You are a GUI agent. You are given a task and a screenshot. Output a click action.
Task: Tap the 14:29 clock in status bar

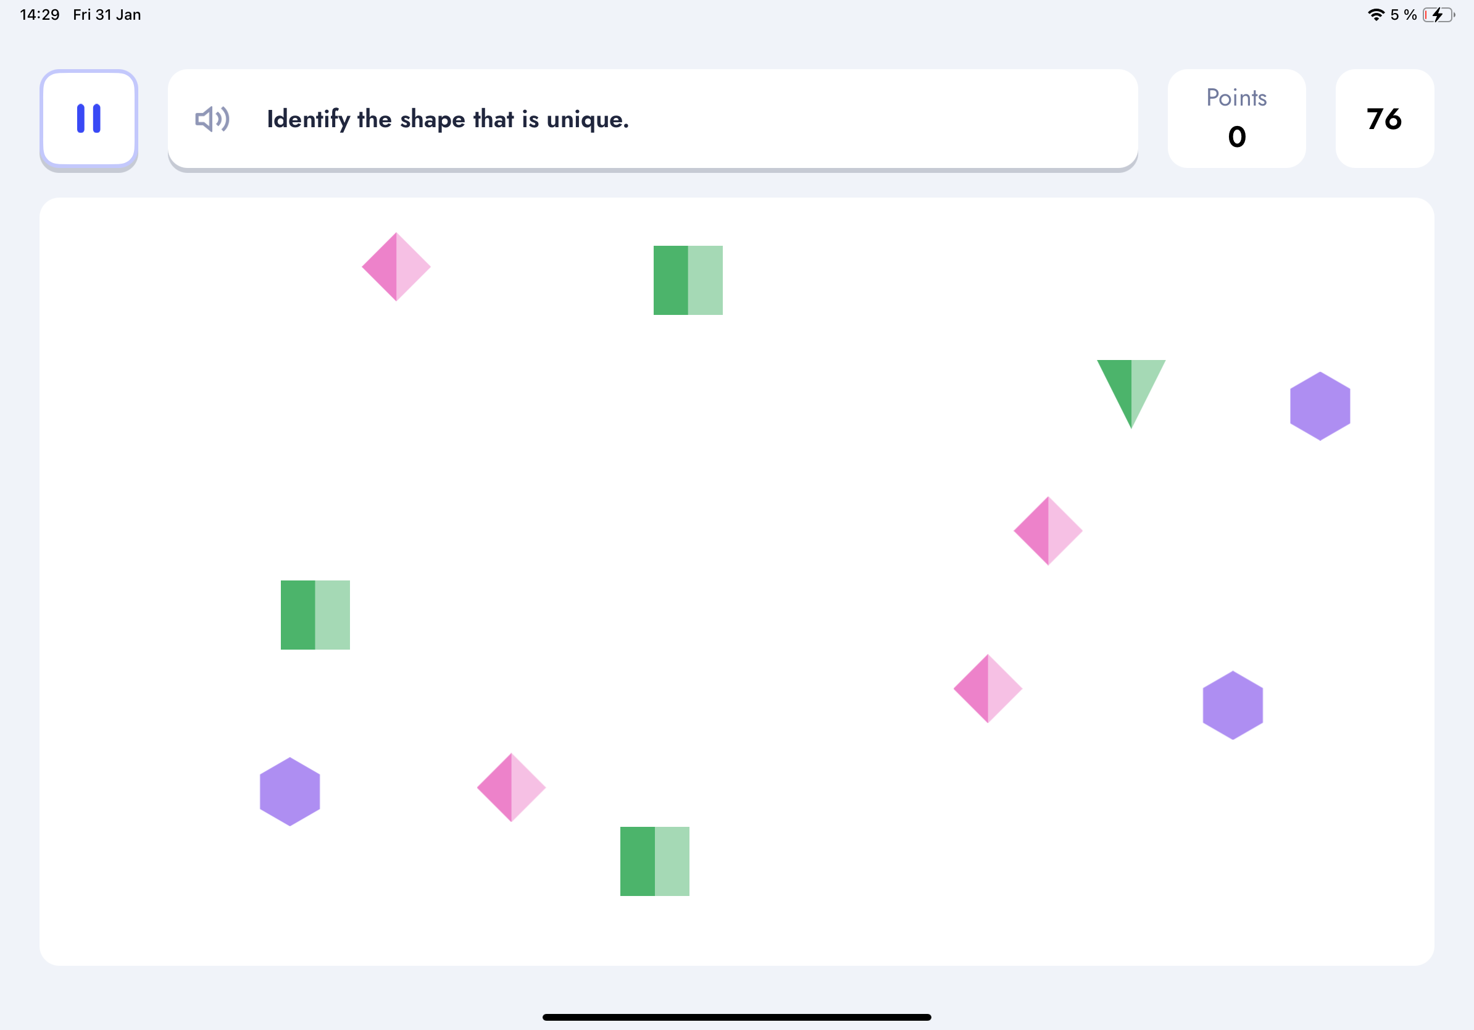(x=40, y=15)
